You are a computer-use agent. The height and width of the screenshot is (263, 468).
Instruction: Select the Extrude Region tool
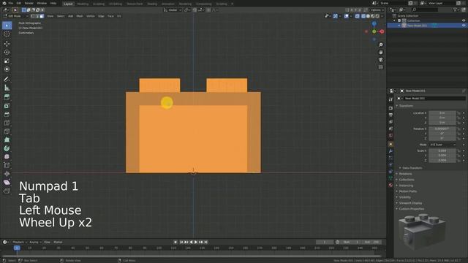pyautogui.click(x=7, y=97)
